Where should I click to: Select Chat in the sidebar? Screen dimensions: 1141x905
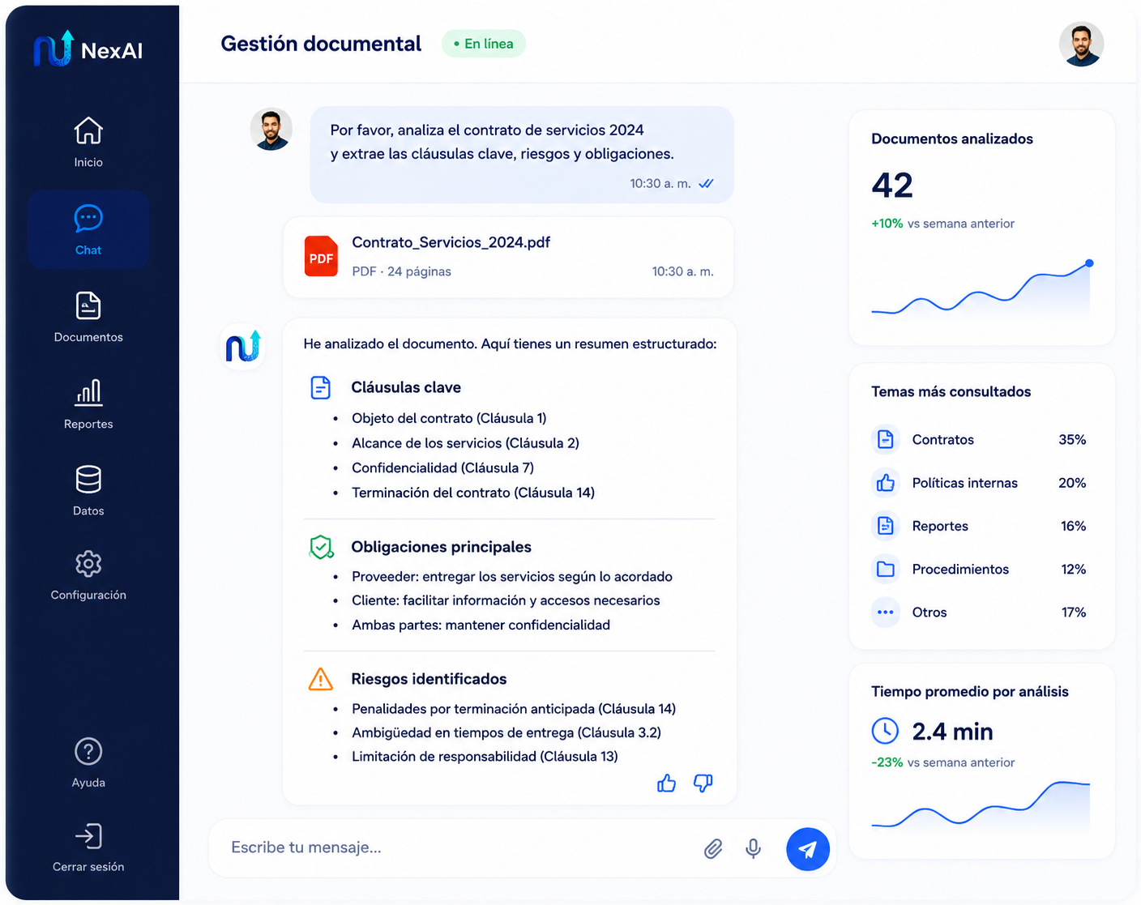pos(88,230)
